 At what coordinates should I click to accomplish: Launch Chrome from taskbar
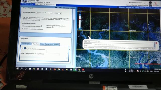click(x=51, y=69)
